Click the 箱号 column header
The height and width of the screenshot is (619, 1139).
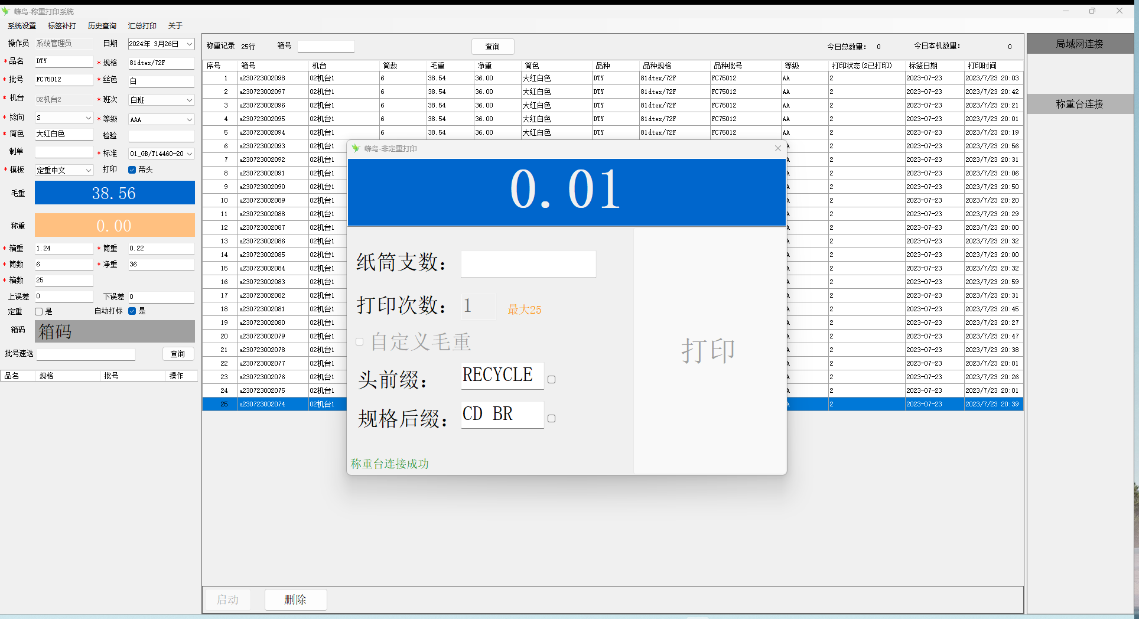(x=273, y=66)
